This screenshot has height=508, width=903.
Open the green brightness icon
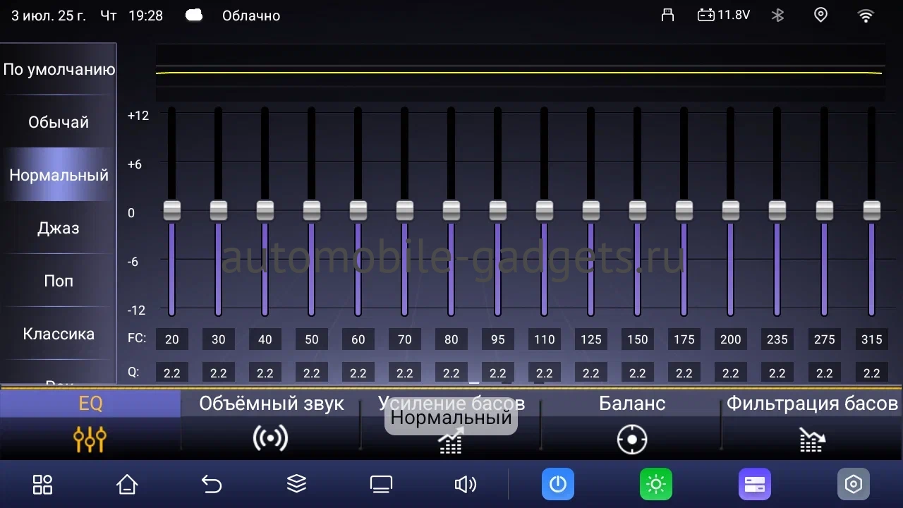(656, 485)
